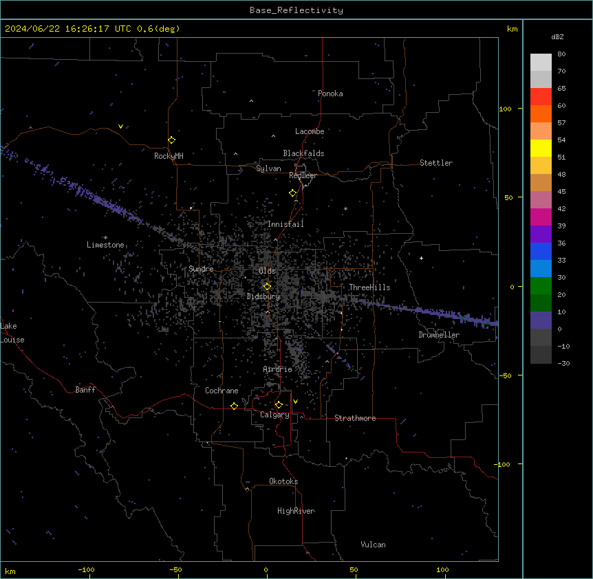Click the RockyMH label
This screenshot has height=579, width=593.
click(x=169, y=156)
